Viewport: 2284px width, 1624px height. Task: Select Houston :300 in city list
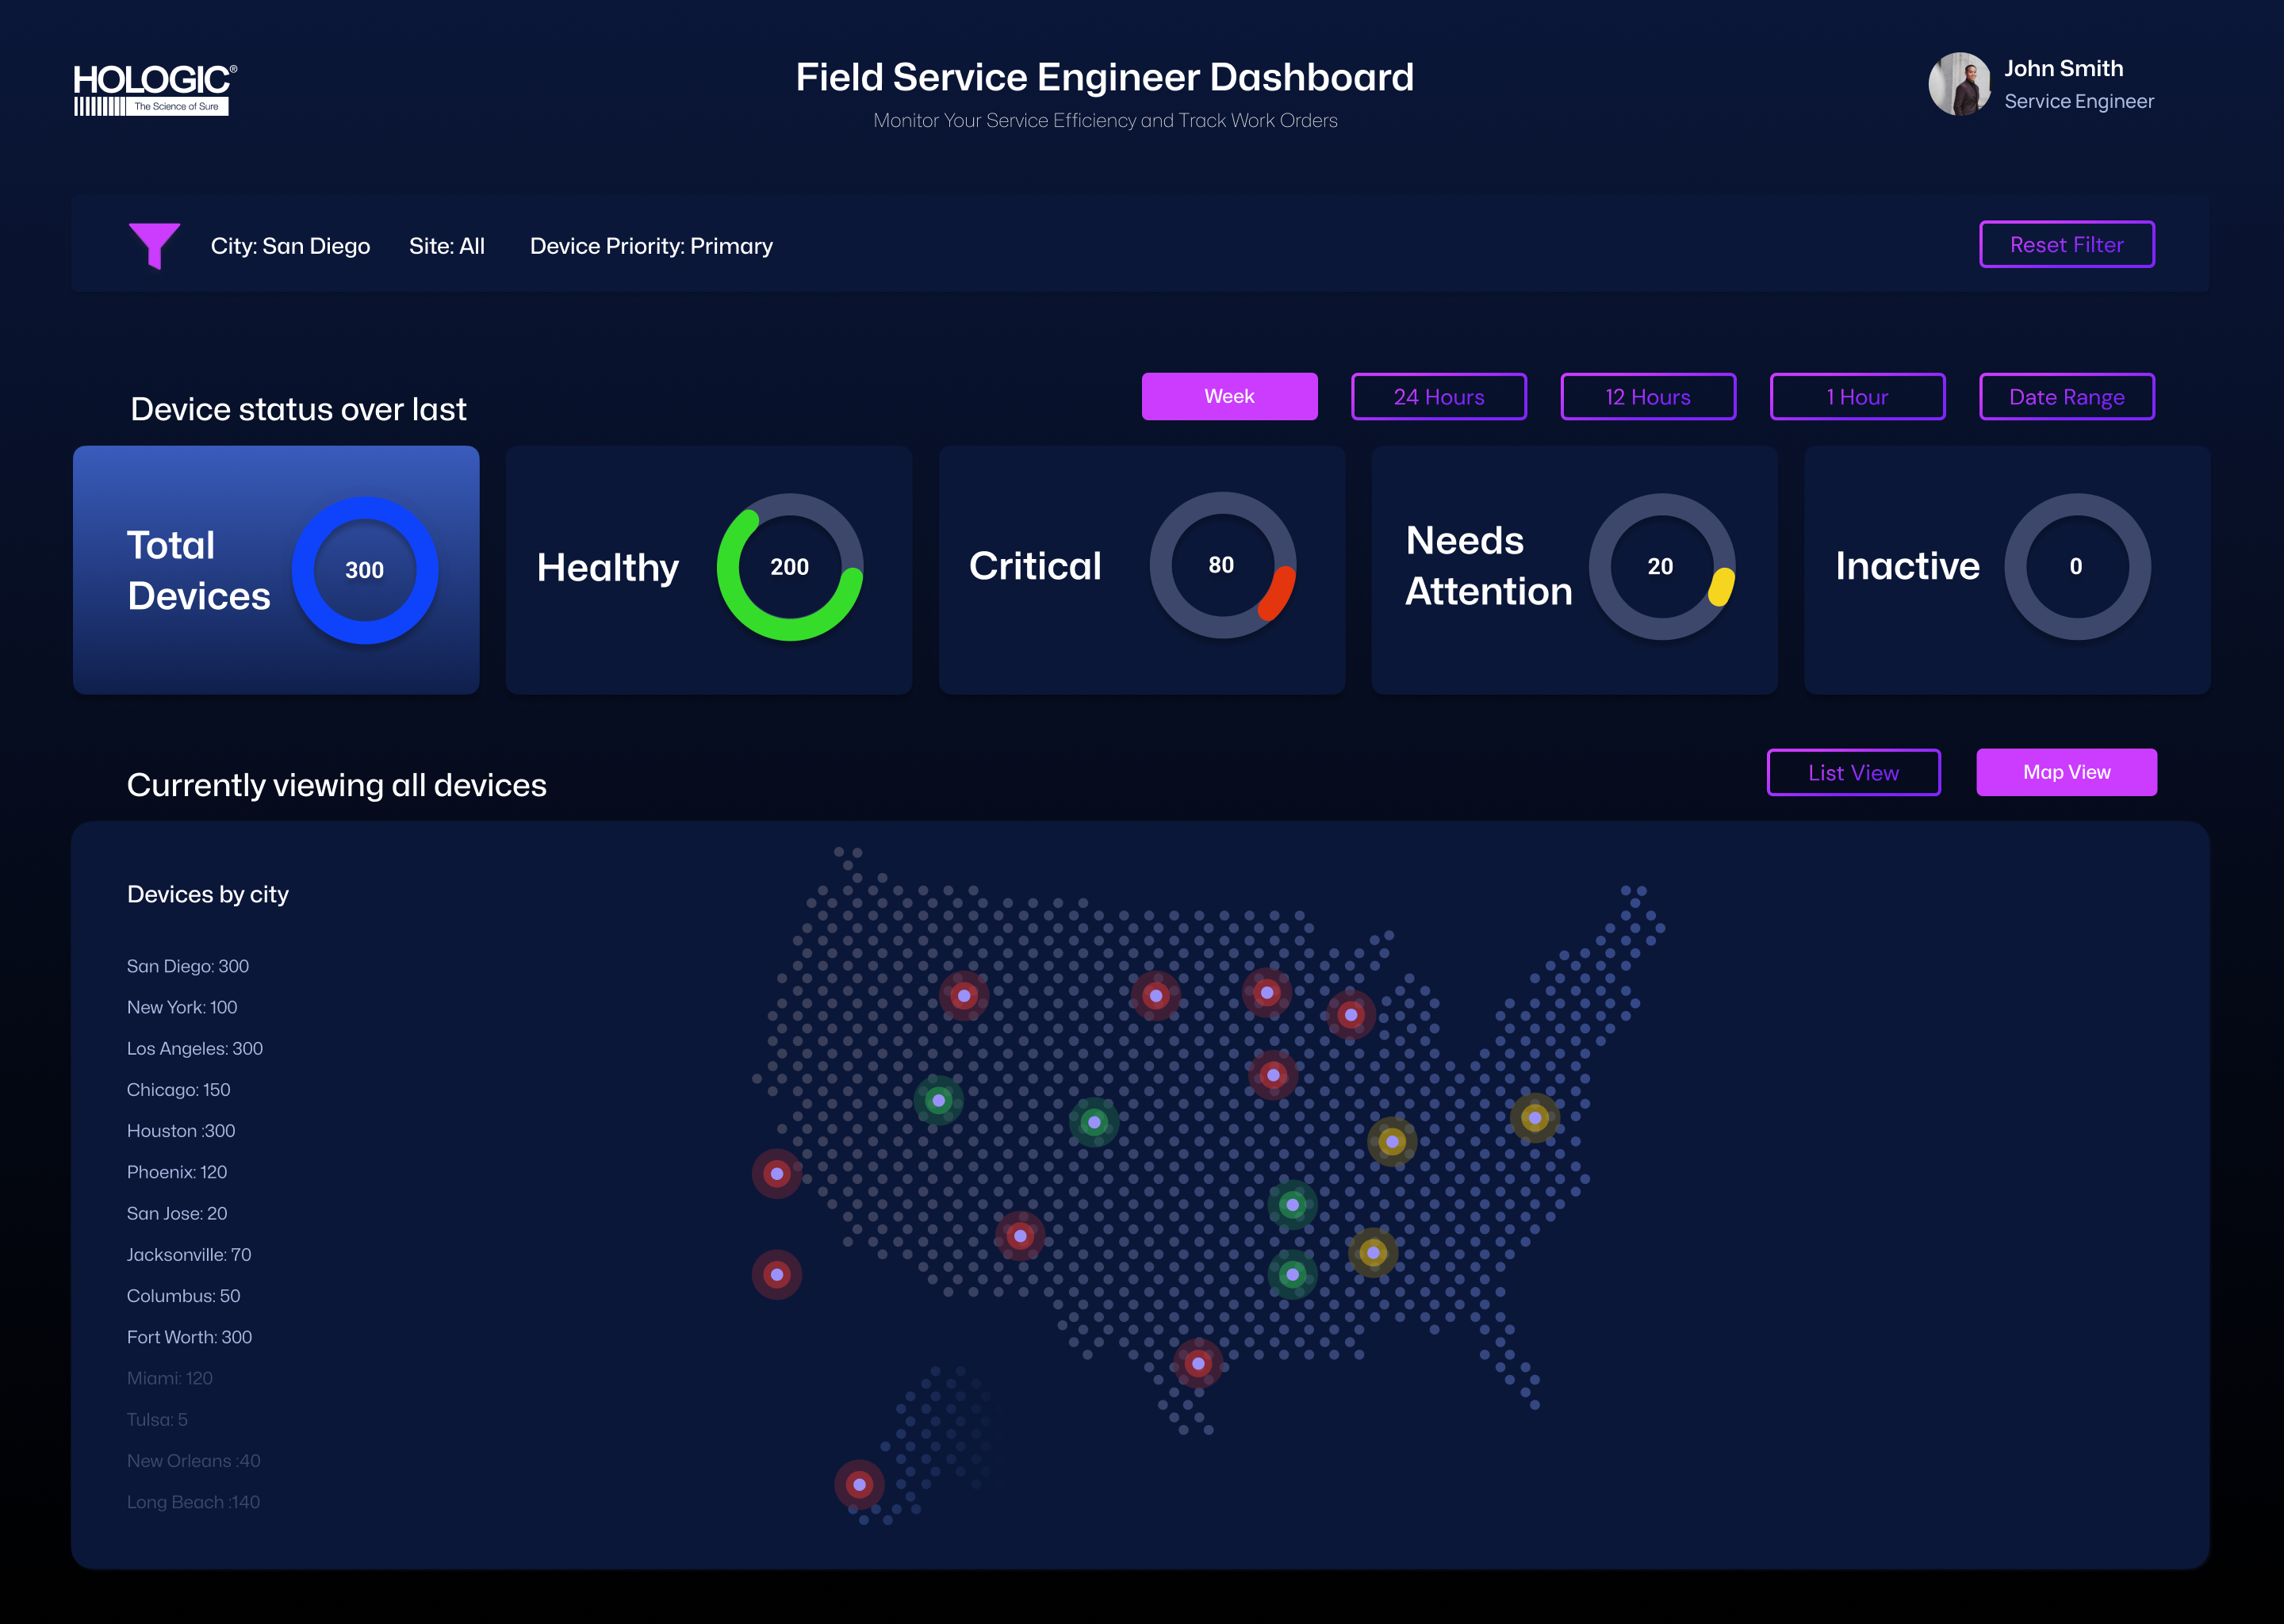point(181,1130)
